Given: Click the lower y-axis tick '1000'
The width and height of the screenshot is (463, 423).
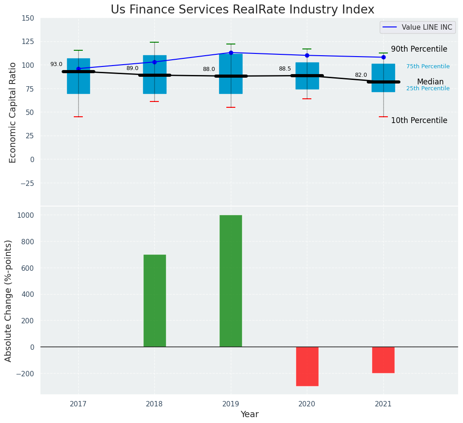Looking at the screenshot, I should point(26,215).
